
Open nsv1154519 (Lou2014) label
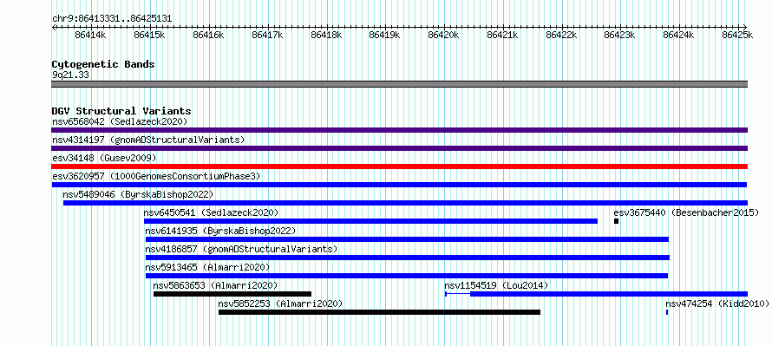(496, 285)
